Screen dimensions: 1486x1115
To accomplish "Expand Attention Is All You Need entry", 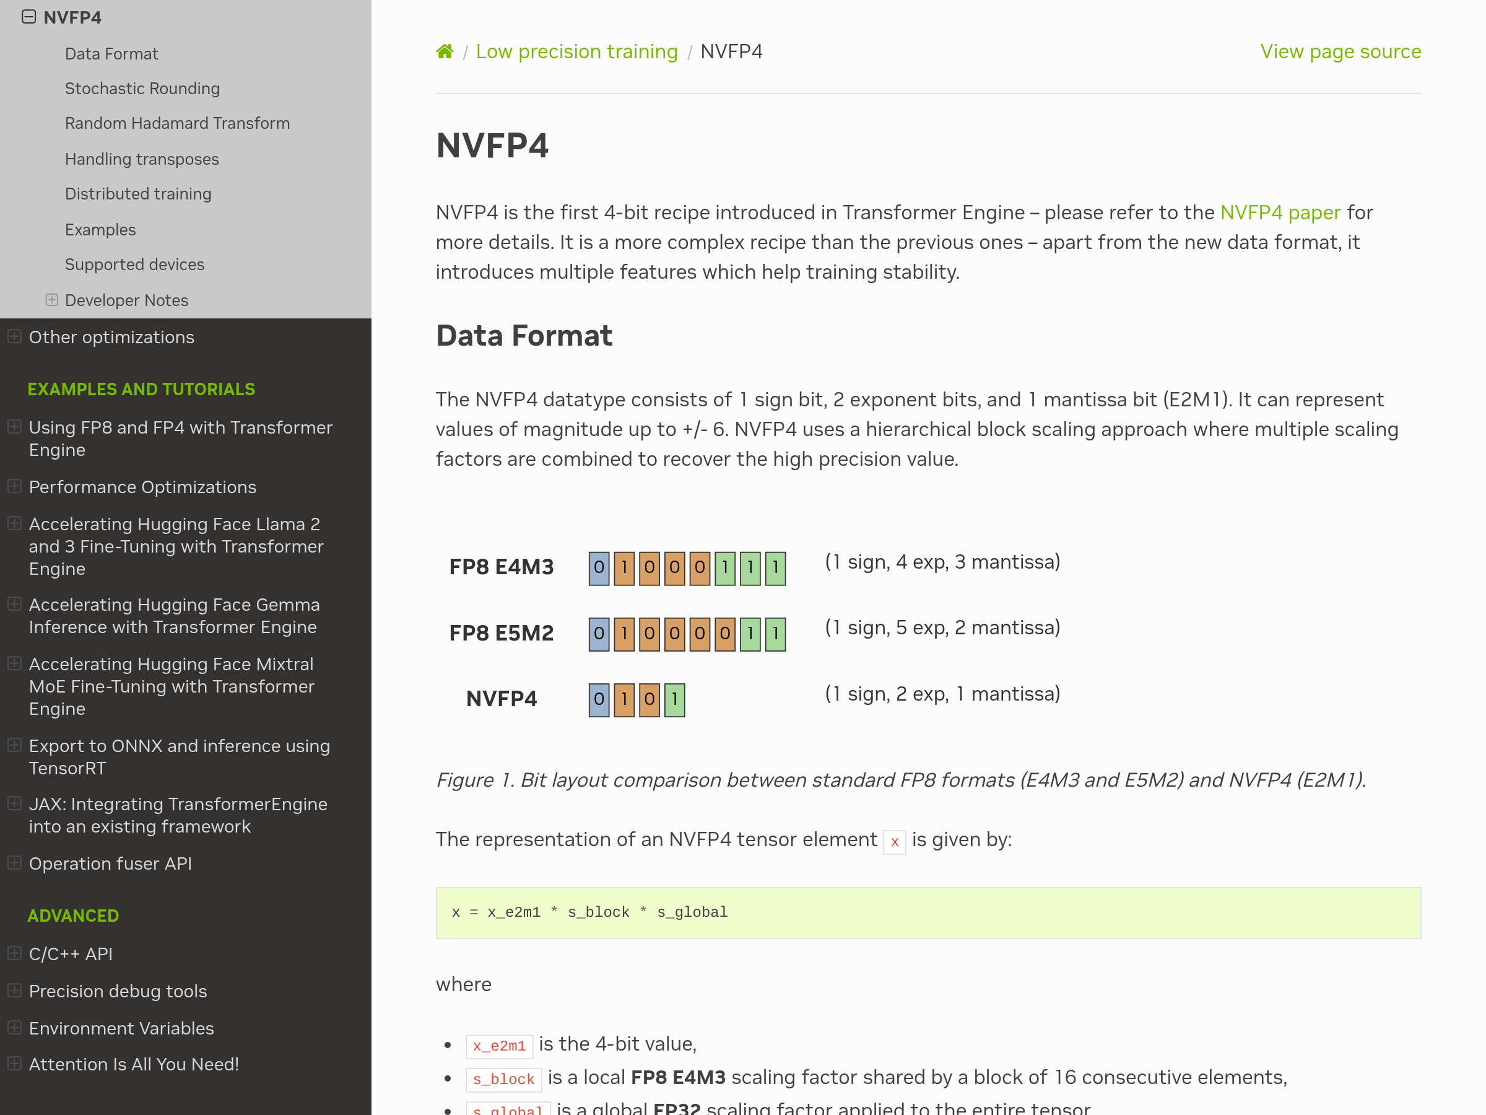I will point(14,1063).
